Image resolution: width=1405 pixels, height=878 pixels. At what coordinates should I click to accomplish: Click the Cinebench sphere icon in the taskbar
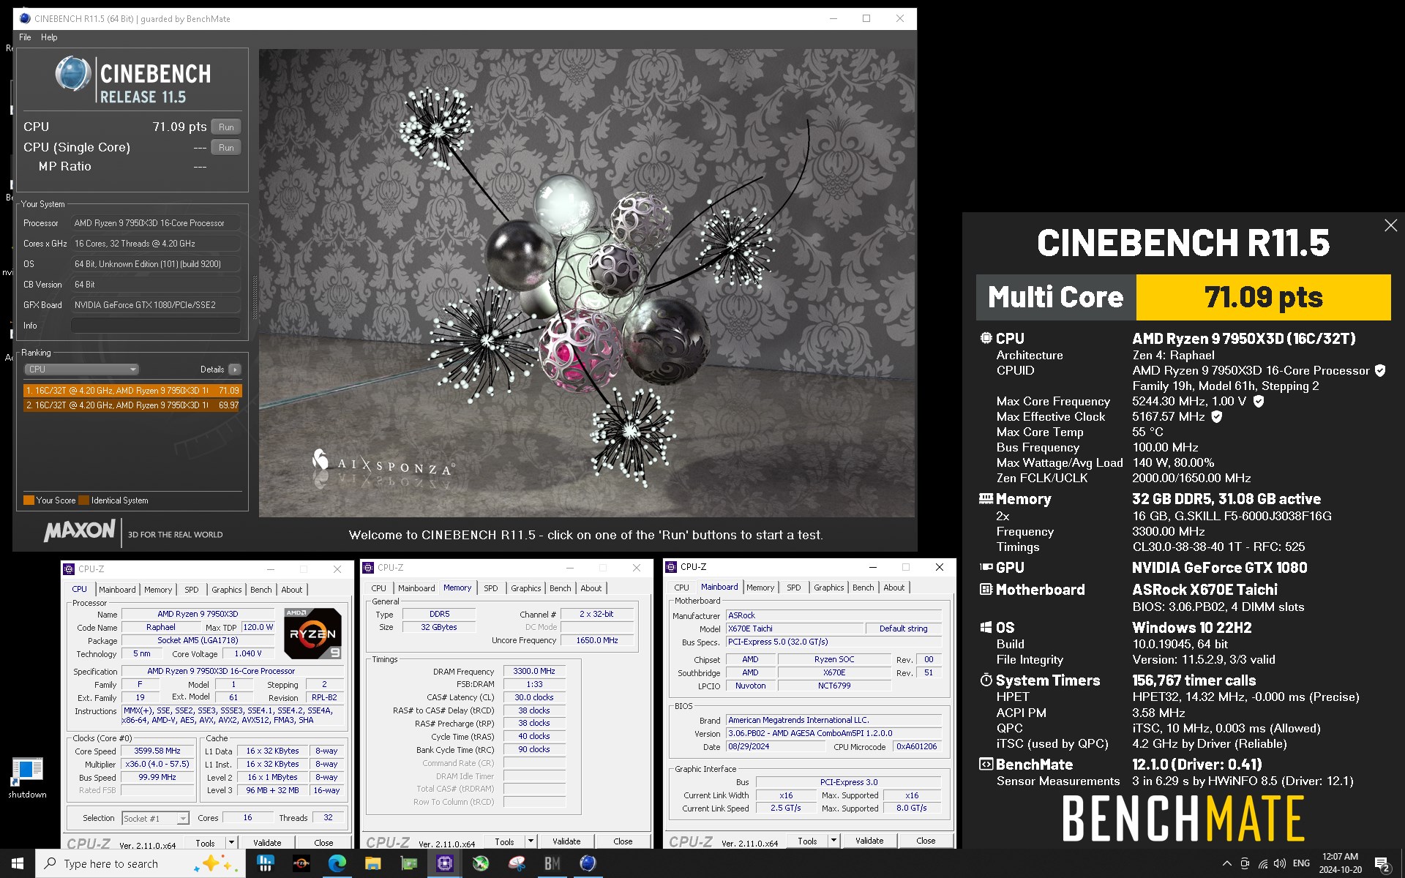coord(588,863)
